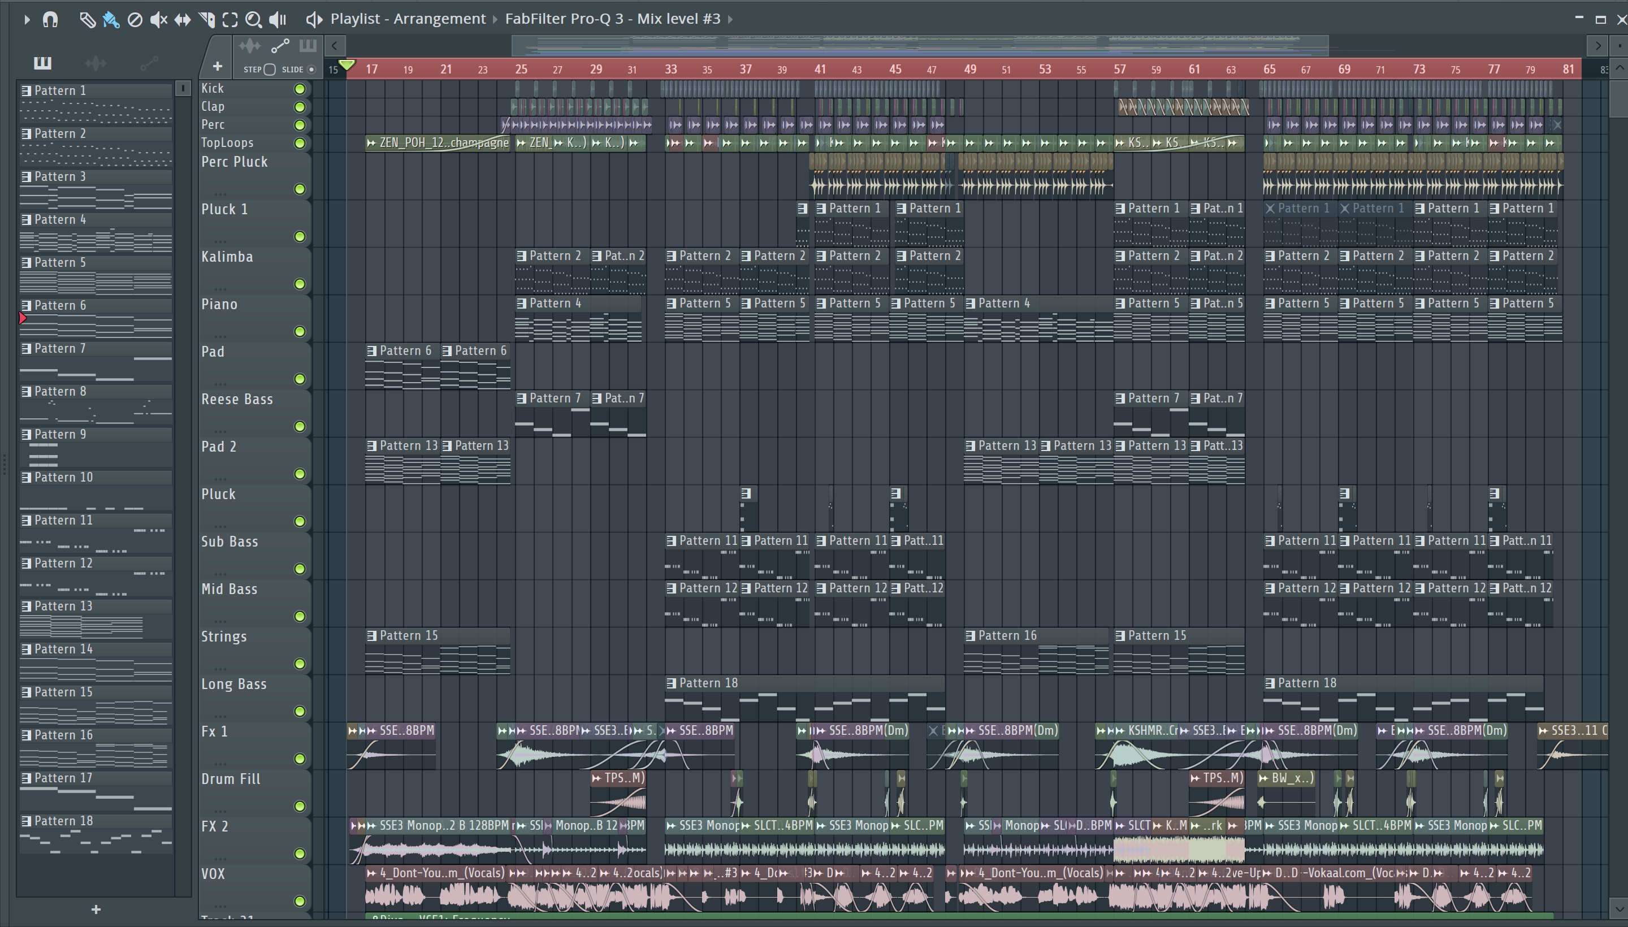Open the FabFilter Pro-Q 3 - Mix level #3 breadcrumb
Screen dimensions: 1628x927
[613, 19]
